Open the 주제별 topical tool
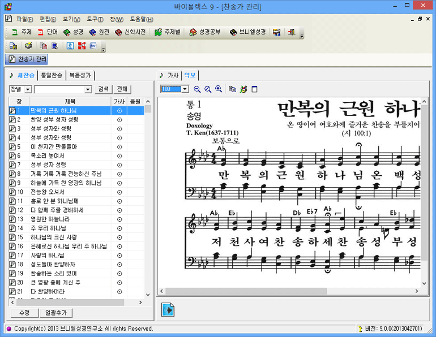Viewport: 436px width, 337px height. 167,32
